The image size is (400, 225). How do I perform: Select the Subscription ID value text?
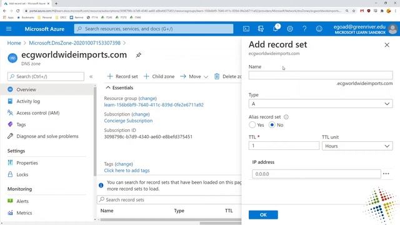point(148,137)
